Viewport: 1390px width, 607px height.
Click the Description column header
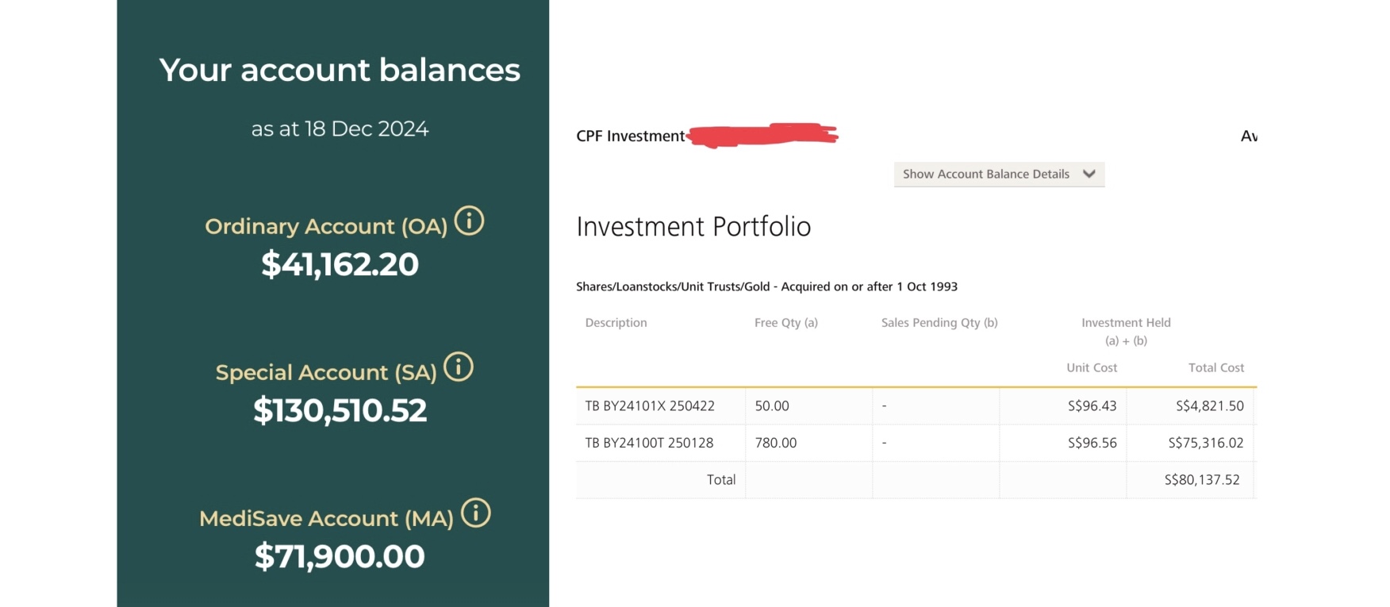[616, 323]
